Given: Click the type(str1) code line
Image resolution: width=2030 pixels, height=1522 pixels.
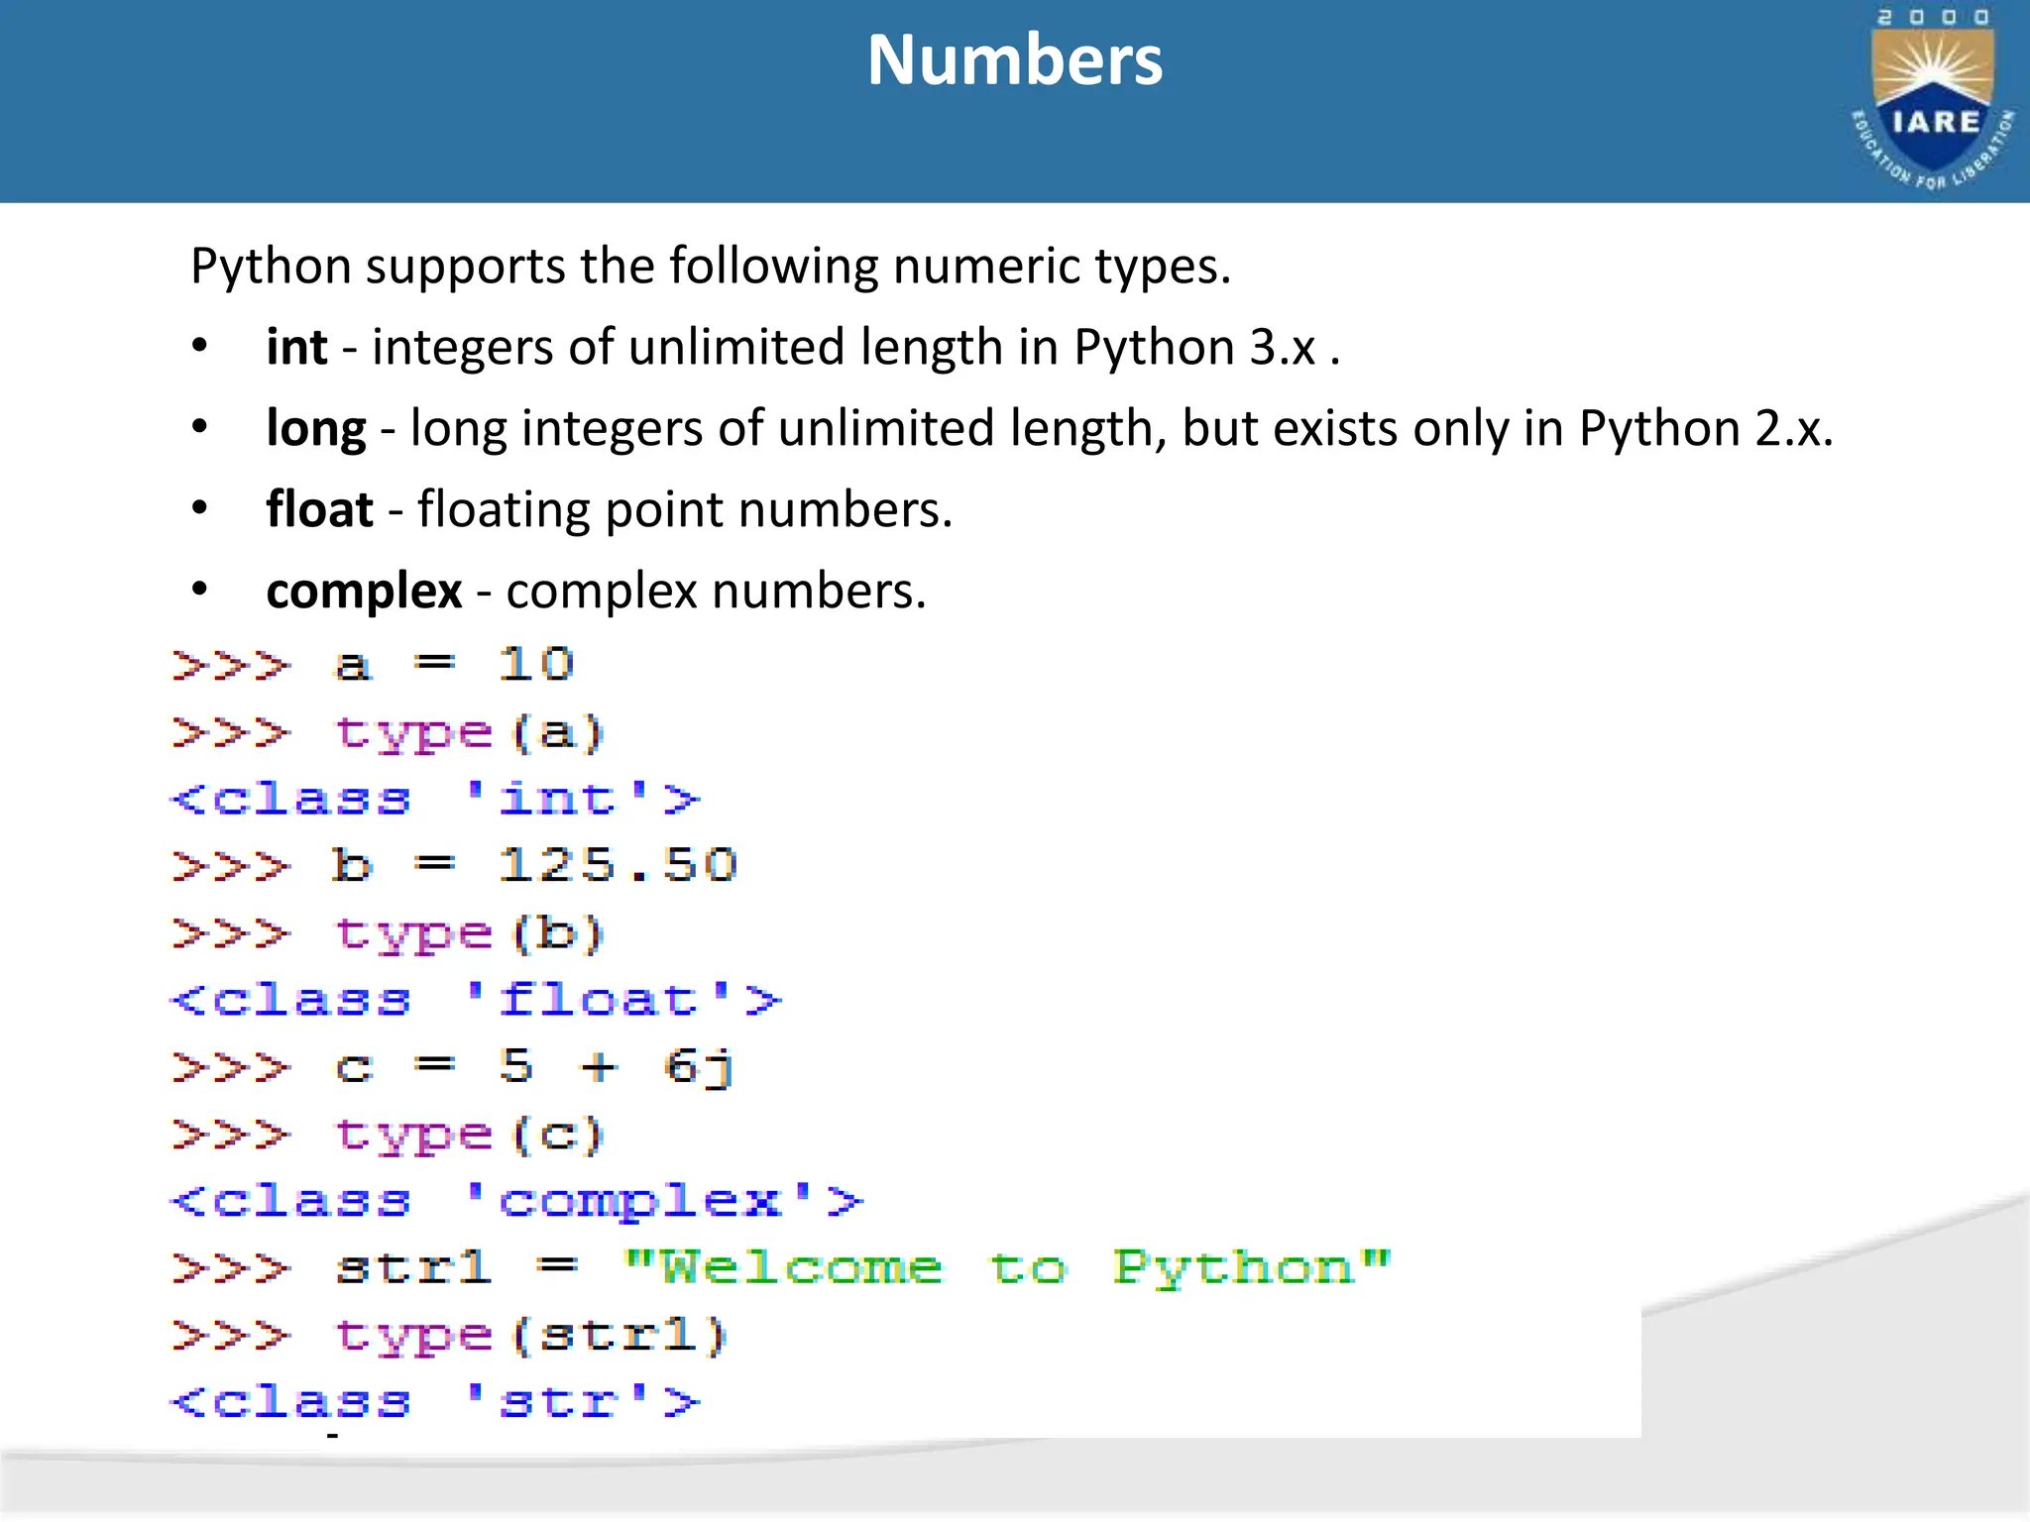Looking at the screenshot, I should pyautogui.click(x=450, y=1335).
